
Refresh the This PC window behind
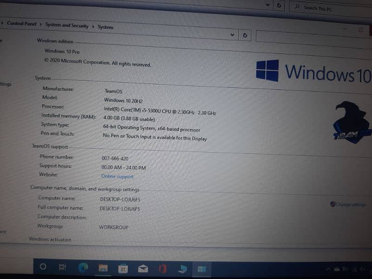click(x=279, y=5)
